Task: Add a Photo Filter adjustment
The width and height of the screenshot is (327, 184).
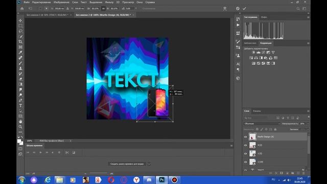Action: click(x=266, y=58)
